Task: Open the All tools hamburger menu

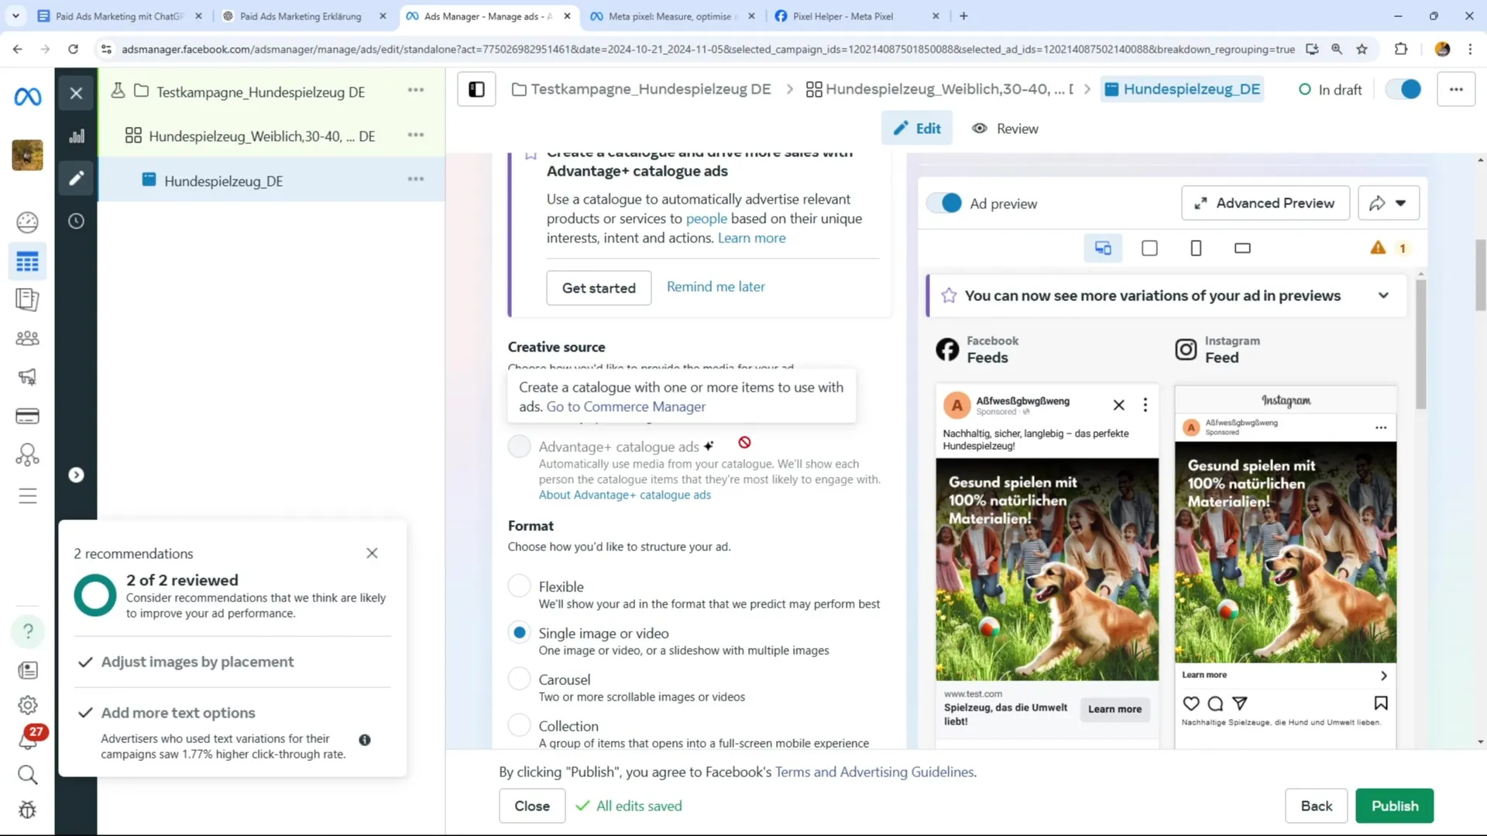Action: tap(27, 496)
